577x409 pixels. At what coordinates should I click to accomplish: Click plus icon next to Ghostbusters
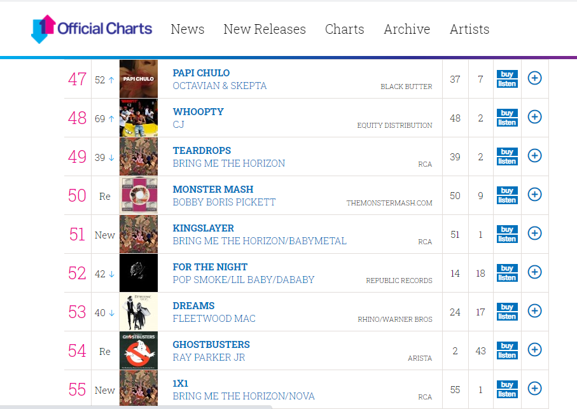(x=535, y=350)
